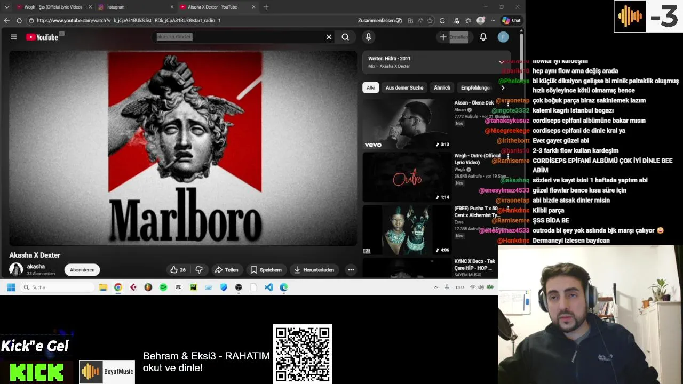683x384 pixels.
Task: Switch DEU keyboard language indicator
Action: point(459,287)
